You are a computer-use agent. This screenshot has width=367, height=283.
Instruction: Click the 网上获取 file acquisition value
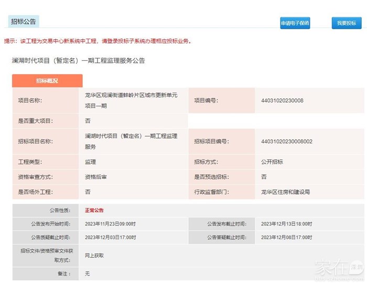coord(94,255)
